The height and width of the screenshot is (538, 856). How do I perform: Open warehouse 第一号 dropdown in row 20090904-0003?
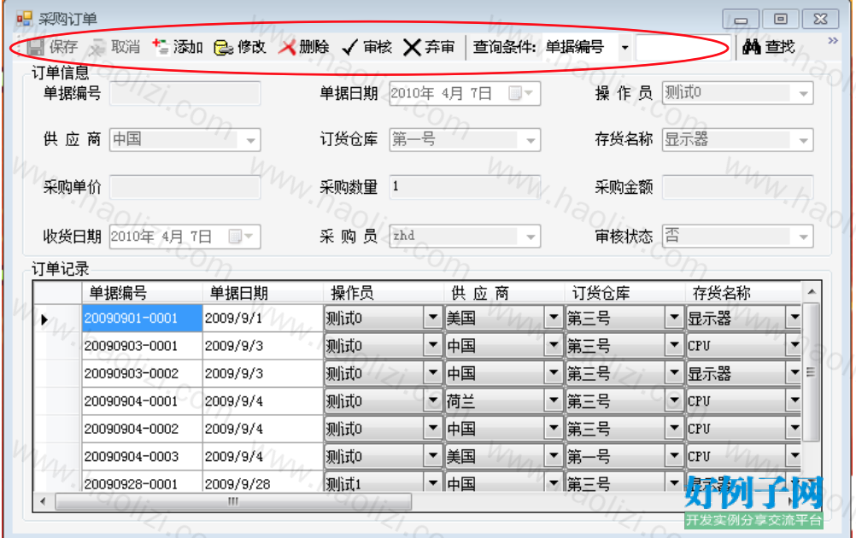coord(674,456)
